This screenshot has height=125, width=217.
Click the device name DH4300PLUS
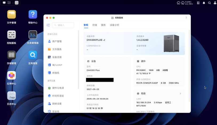(x=94, y=40)
